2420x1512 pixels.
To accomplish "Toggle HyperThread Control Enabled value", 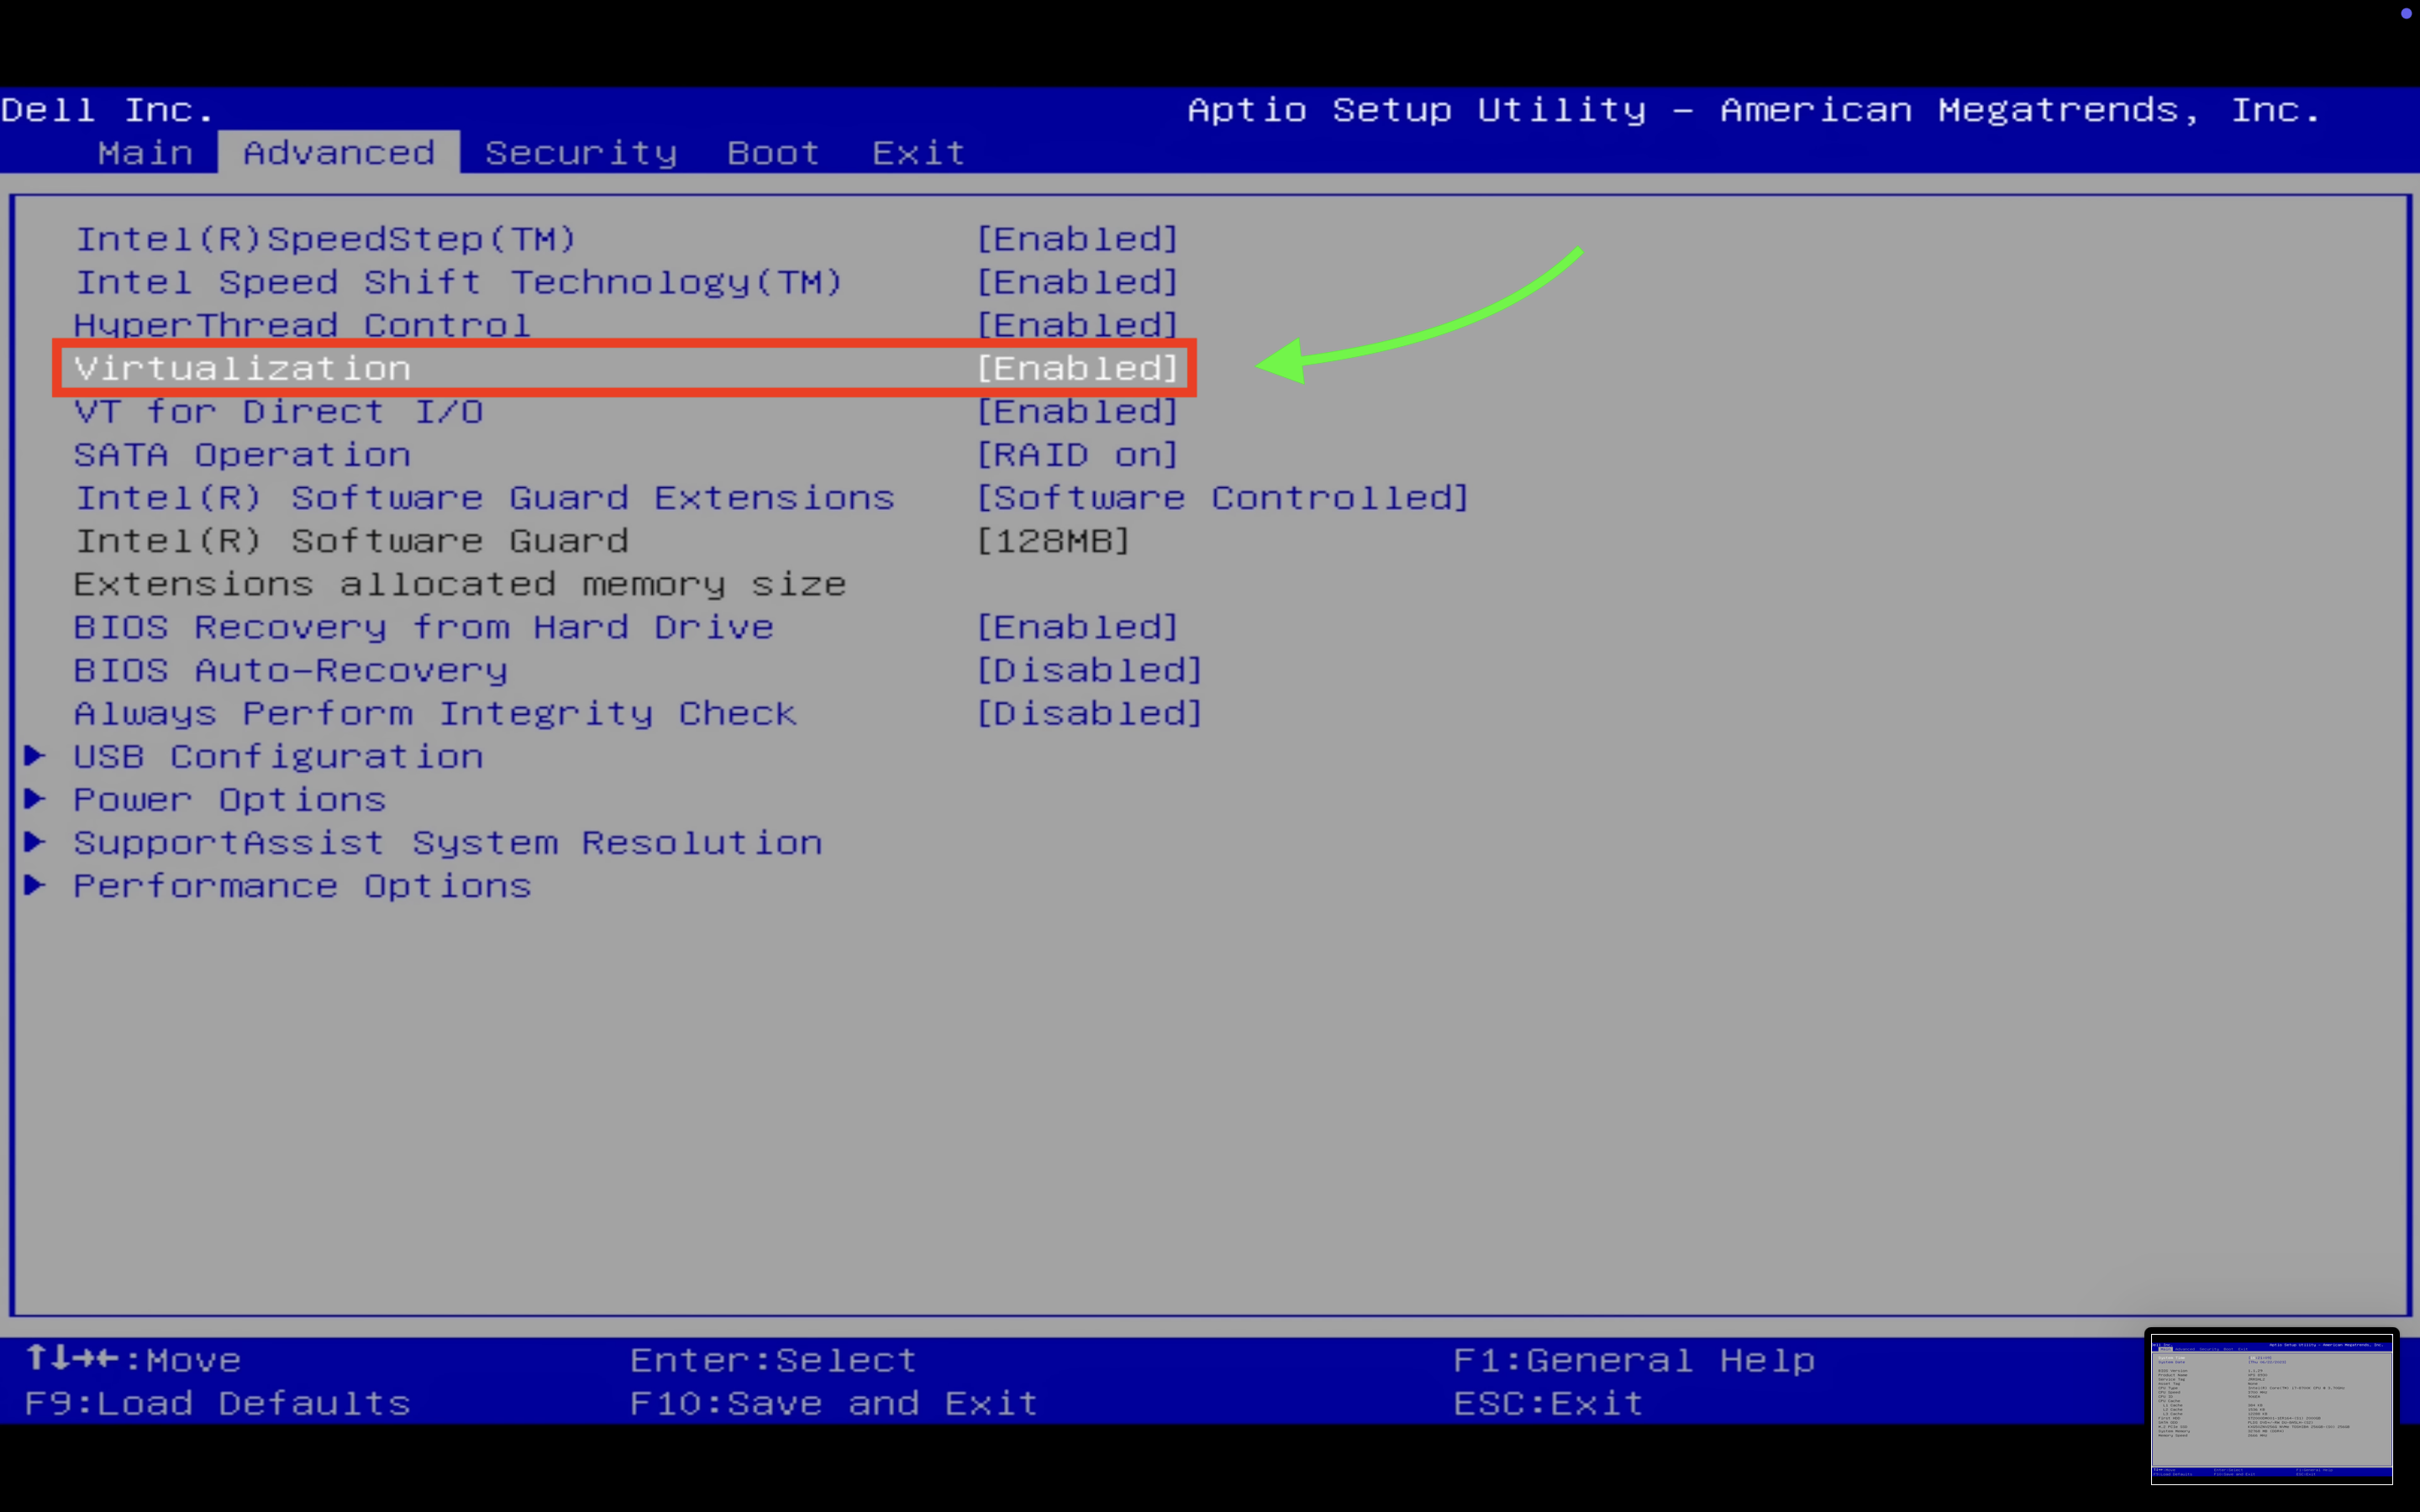I will pos(1077,326).
